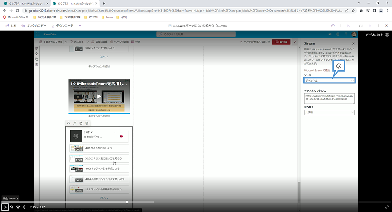Click the section move icon in the left sidebar

[37, 54]
